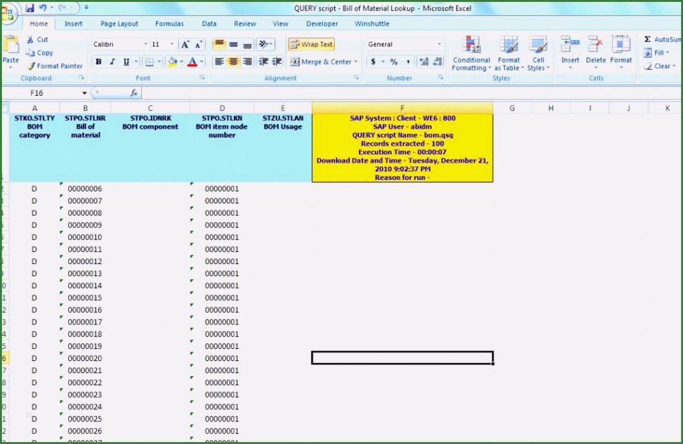683x444 pixels.
Task: Apply the Percent Style number format
Action: (394, 62)
